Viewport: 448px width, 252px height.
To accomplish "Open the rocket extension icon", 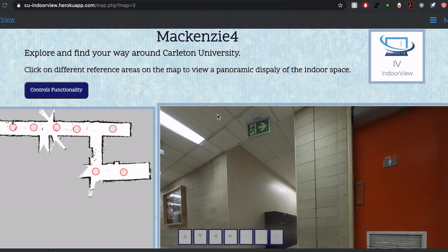I will tap(433, 5).
